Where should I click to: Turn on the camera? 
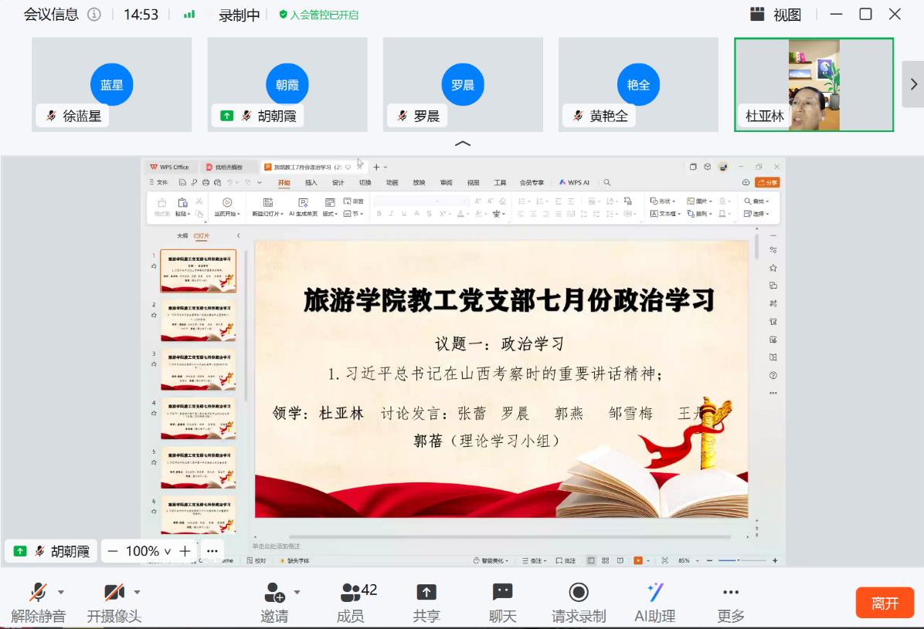pos(114,593)
